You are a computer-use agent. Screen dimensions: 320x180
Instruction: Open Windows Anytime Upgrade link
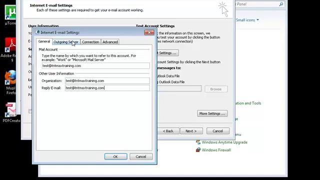coord(224,142)
